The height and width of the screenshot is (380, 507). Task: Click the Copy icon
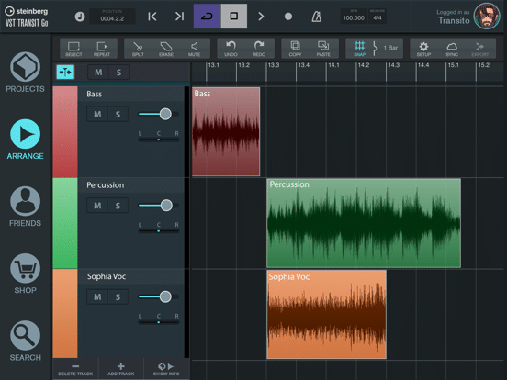click(x=295, y=49)
